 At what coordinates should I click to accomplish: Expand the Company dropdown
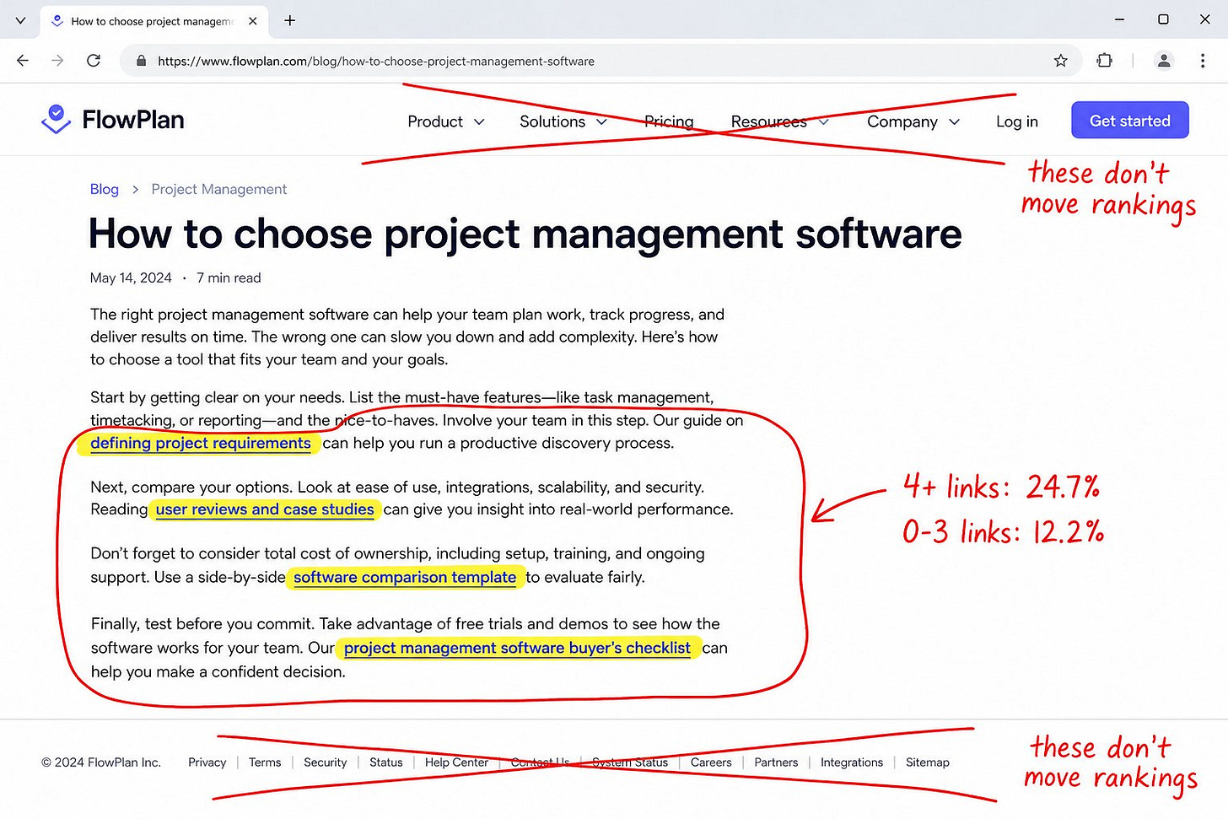(913, 121)
